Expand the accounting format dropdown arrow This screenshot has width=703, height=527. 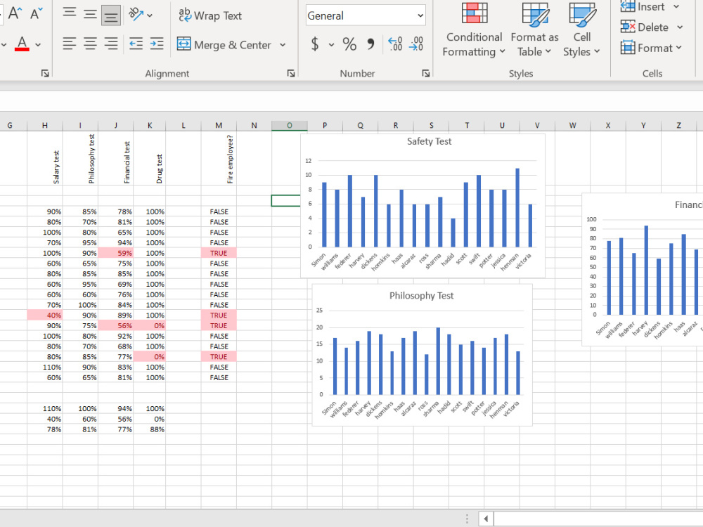(331, 44)
